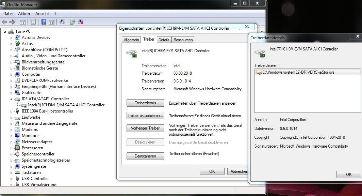Collapse the IDE ATA/ATAPI-Controller node
Image resolution: width=362 pixels, height=196 pixels.
[x=11, y=99]
